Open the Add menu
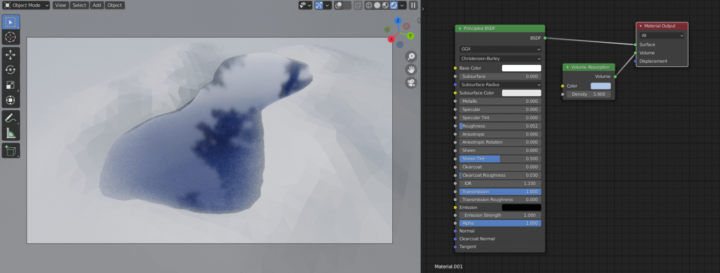The height and width of the screenshot is (273, 720). click(x=97, y=5)
